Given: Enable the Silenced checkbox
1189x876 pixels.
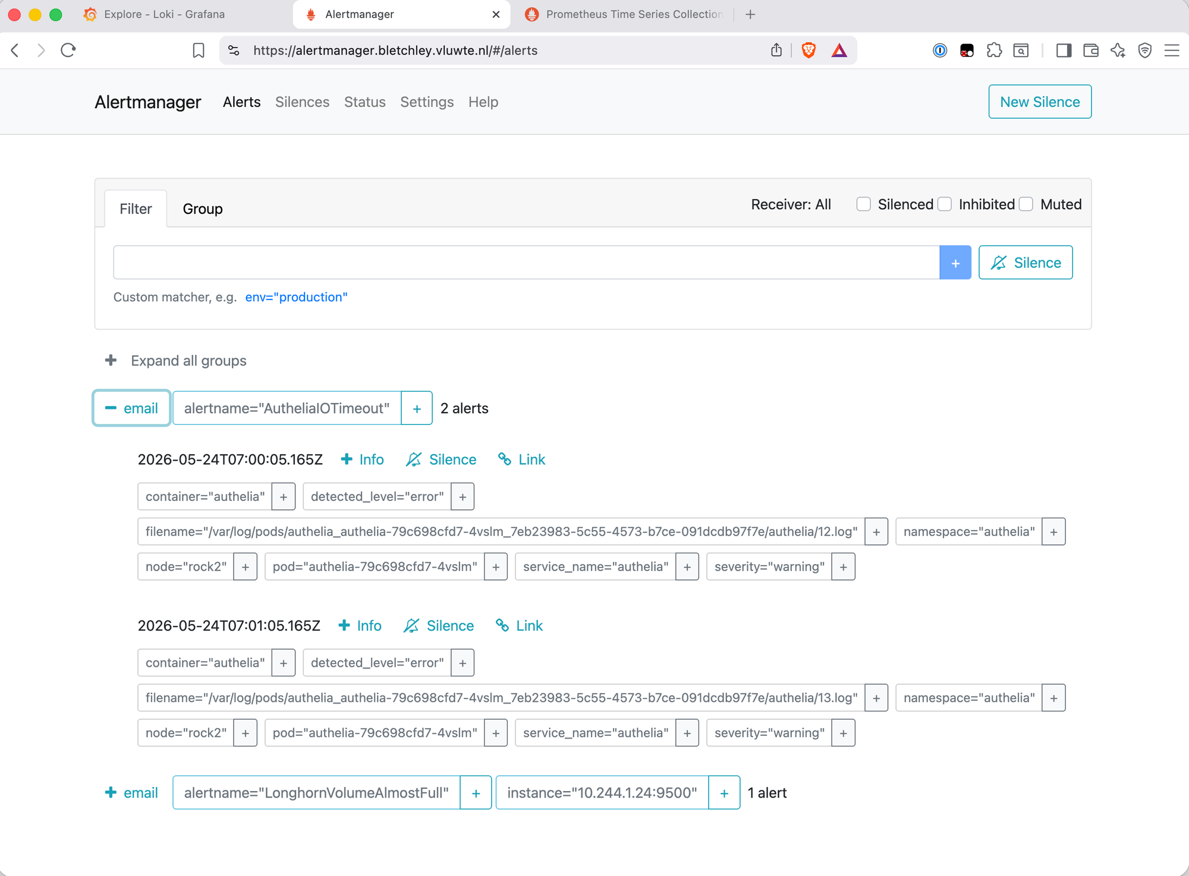Looking at the screenshot, I should click(x=864, y=204).
